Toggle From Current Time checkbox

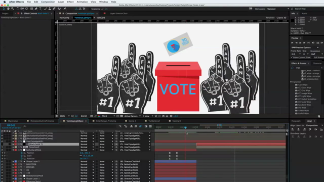[x=292, y=57]
